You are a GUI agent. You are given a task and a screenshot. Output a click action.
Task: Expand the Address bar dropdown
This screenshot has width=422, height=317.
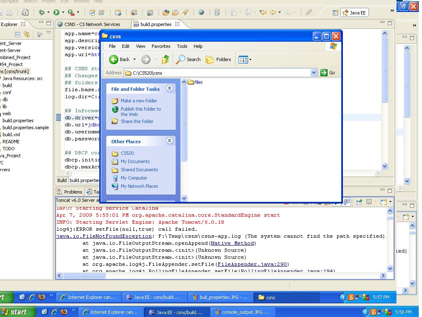click(x=314, y=73)
